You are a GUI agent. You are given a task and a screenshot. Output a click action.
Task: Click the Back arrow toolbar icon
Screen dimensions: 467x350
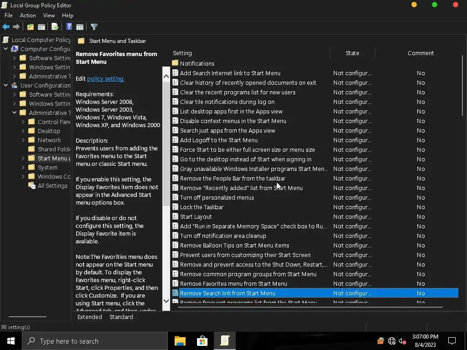6,27
